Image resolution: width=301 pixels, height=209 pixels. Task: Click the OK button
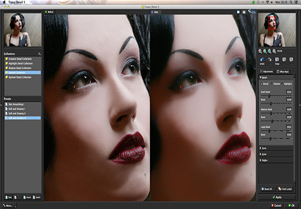(291, 205)
